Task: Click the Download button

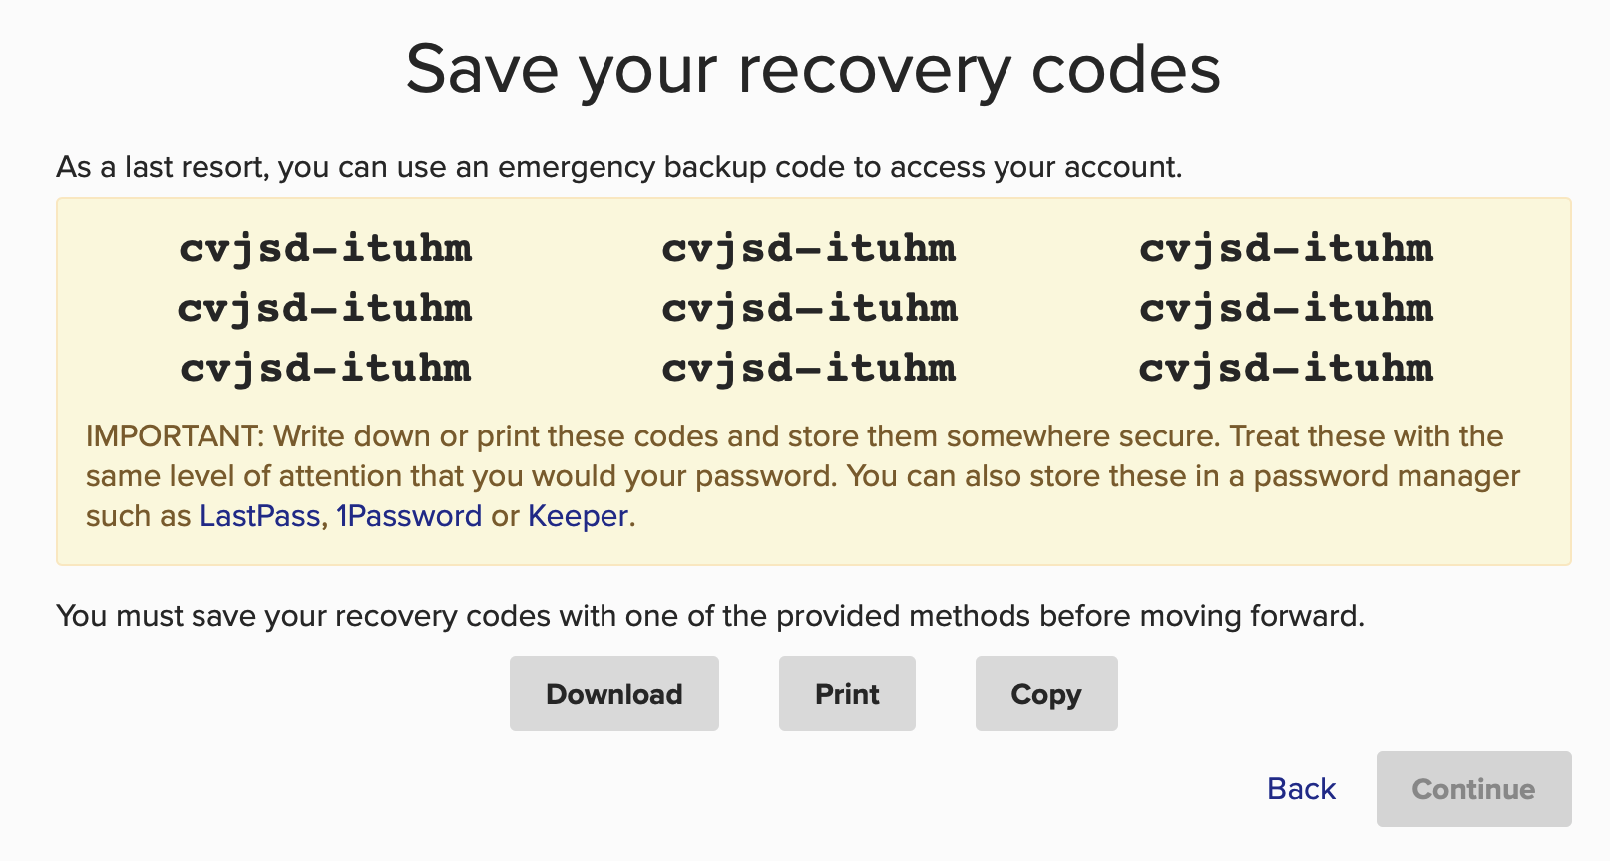Action: point(613,694)
